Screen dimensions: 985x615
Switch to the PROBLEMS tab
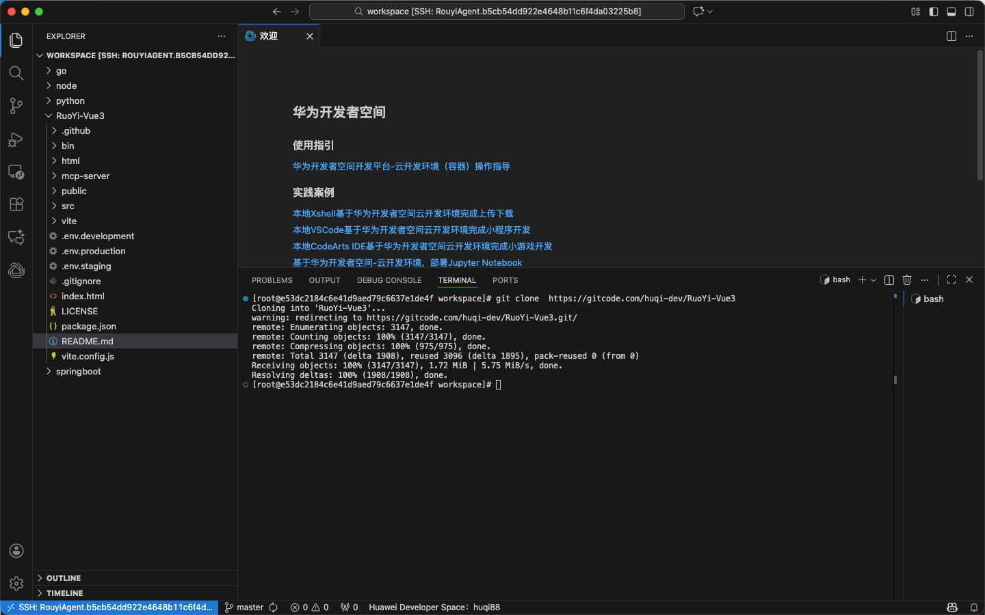pyautogui.click(x=272, y=281)
